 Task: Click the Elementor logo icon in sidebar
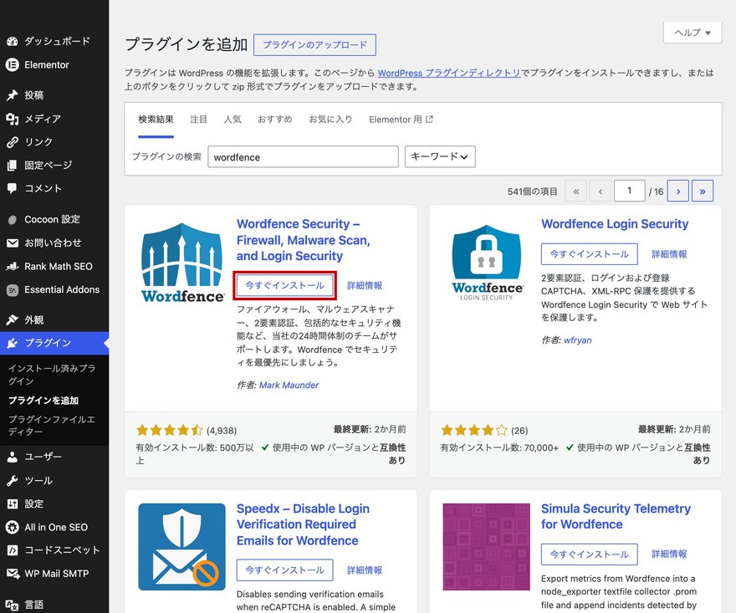(13, 64)
